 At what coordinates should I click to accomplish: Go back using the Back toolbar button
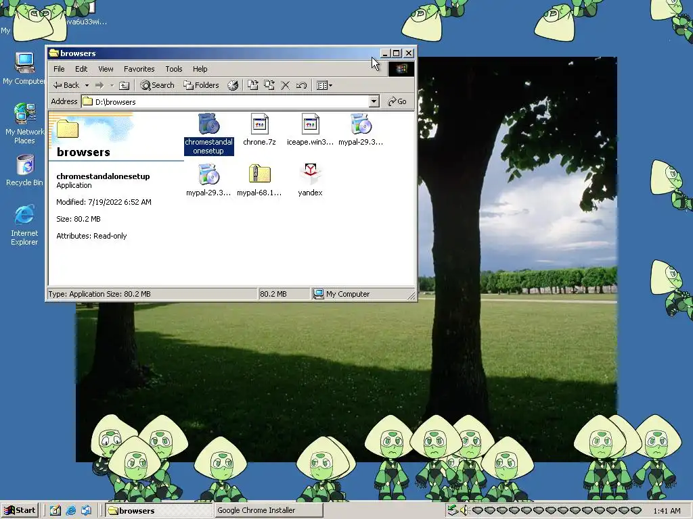tap(66, 85)
